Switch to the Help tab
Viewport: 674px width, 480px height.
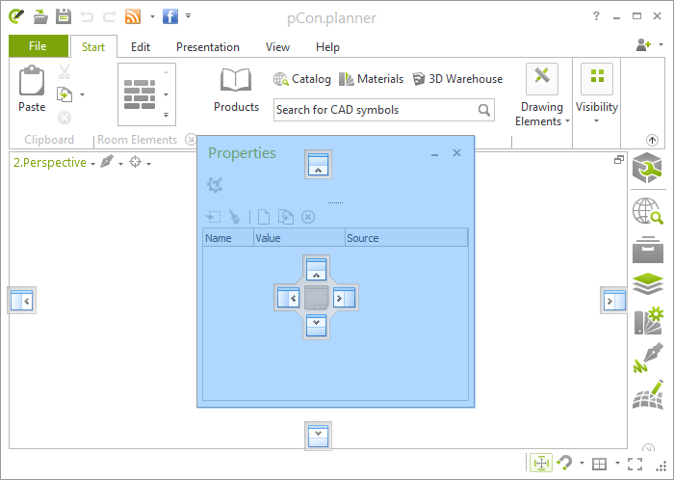(327, 47)
